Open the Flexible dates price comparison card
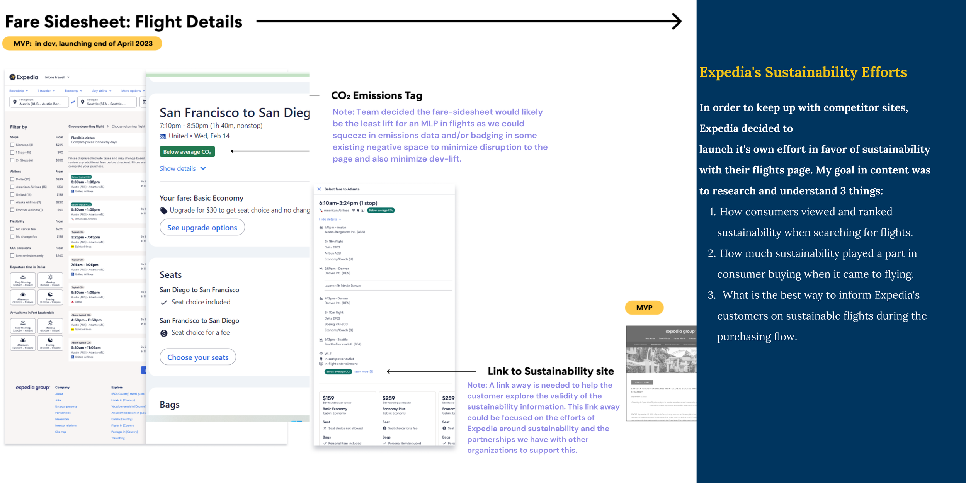This screenshot has height=483, width=966. 107,140
